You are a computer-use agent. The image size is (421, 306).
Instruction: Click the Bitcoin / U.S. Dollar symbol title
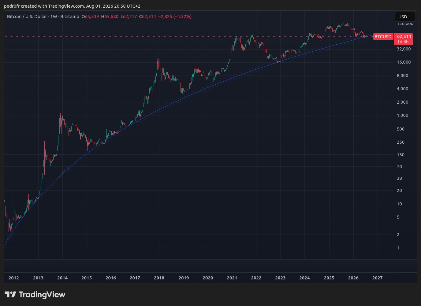click(27, 17)
